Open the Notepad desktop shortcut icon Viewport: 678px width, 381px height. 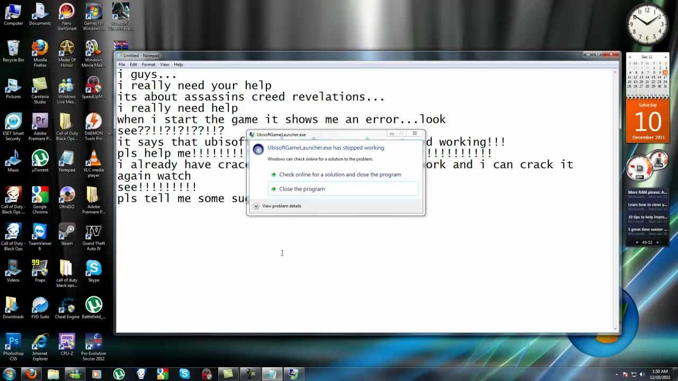click(x=67, y=161)
